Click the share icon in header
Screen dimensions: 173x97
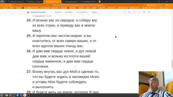(139, 12)
